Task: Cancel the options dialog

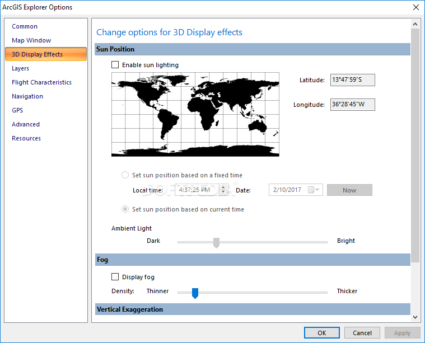Action: pos(362,333)
